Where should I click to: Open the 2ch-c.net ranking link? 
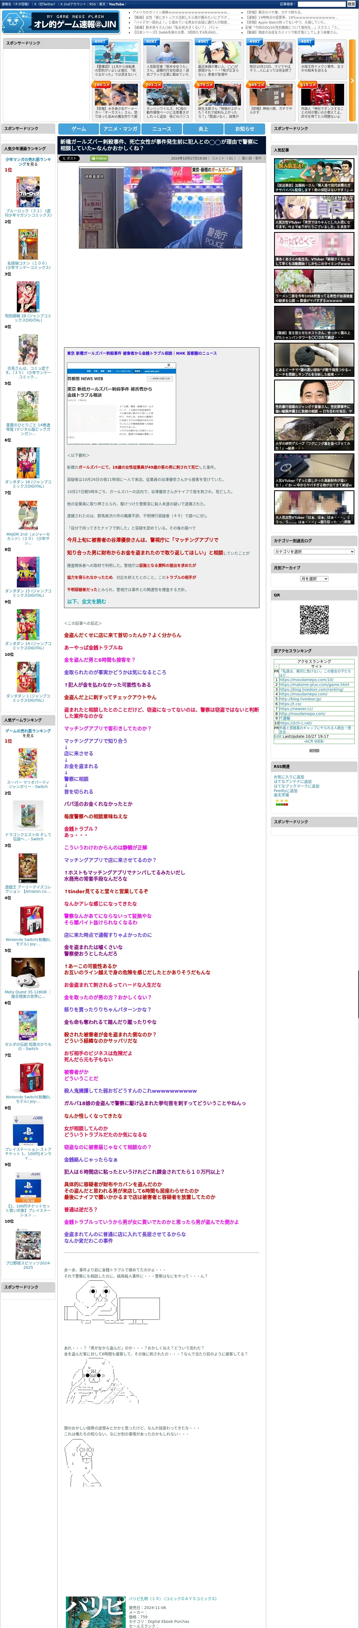click(296, 723)
